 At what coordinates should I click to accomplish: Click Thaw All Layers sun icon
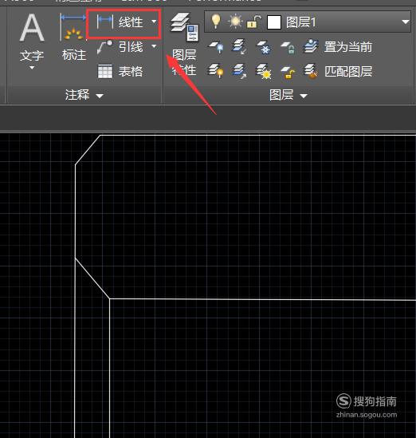coord(263,71)
